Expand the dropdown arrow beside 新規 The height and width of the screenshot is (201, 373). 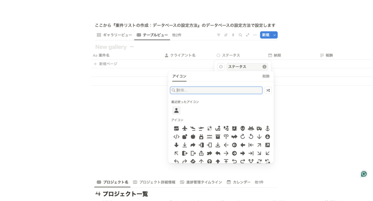point(275,35)
